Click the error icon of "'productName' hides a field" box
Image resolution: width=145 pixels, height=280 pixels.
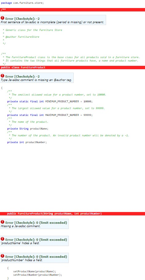pos(2,239)
